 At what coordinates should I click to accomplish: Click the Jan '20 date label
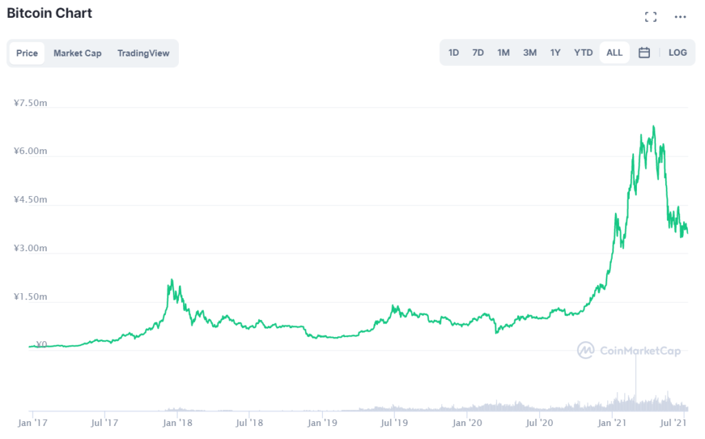(467, 422)
